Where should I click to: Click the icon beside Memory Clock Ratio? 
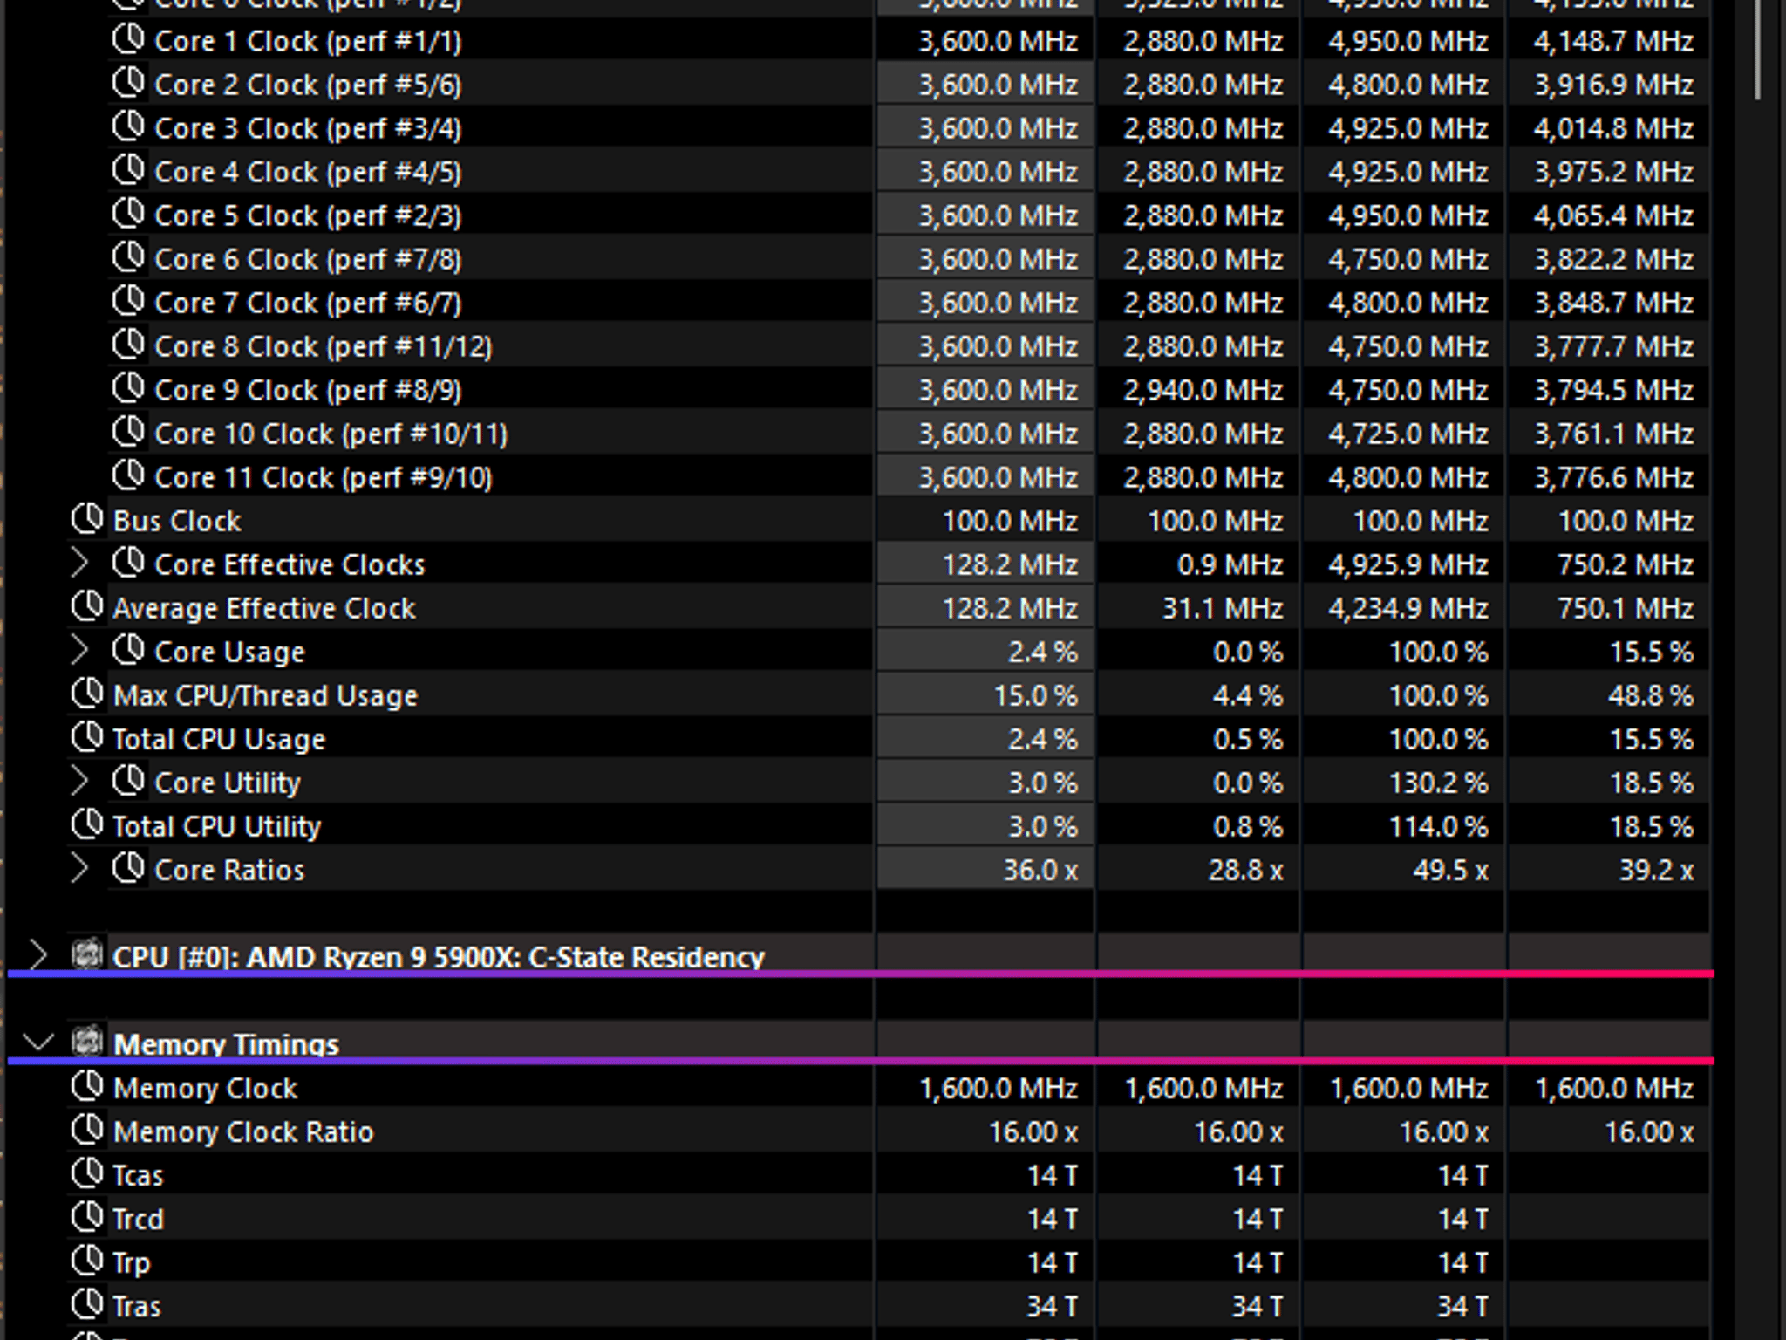pyautogui.click(x=87, y=1130)
